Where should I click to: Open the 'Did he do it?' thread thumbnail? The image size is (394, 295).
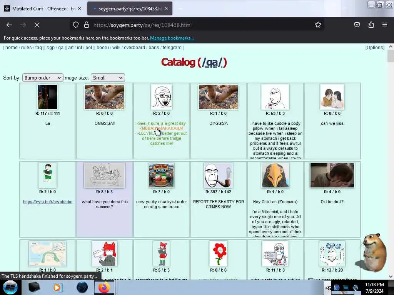point(332,175)
